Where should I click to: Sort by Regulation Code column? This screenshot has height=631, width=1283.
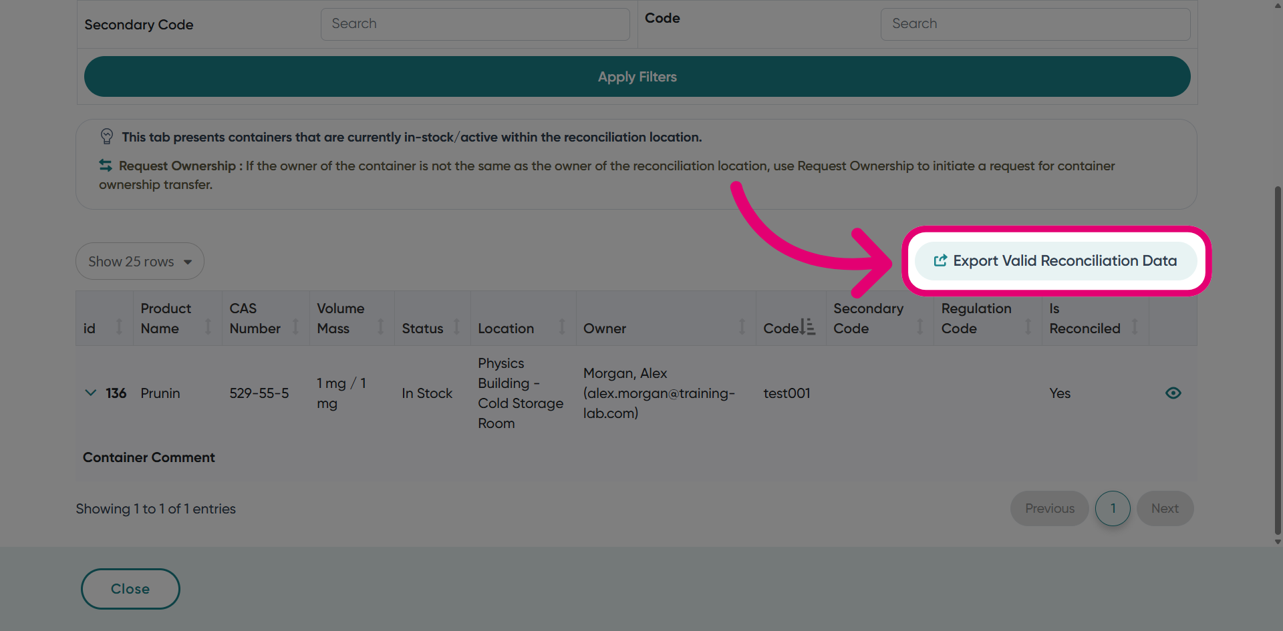(x=1028, y=327)
